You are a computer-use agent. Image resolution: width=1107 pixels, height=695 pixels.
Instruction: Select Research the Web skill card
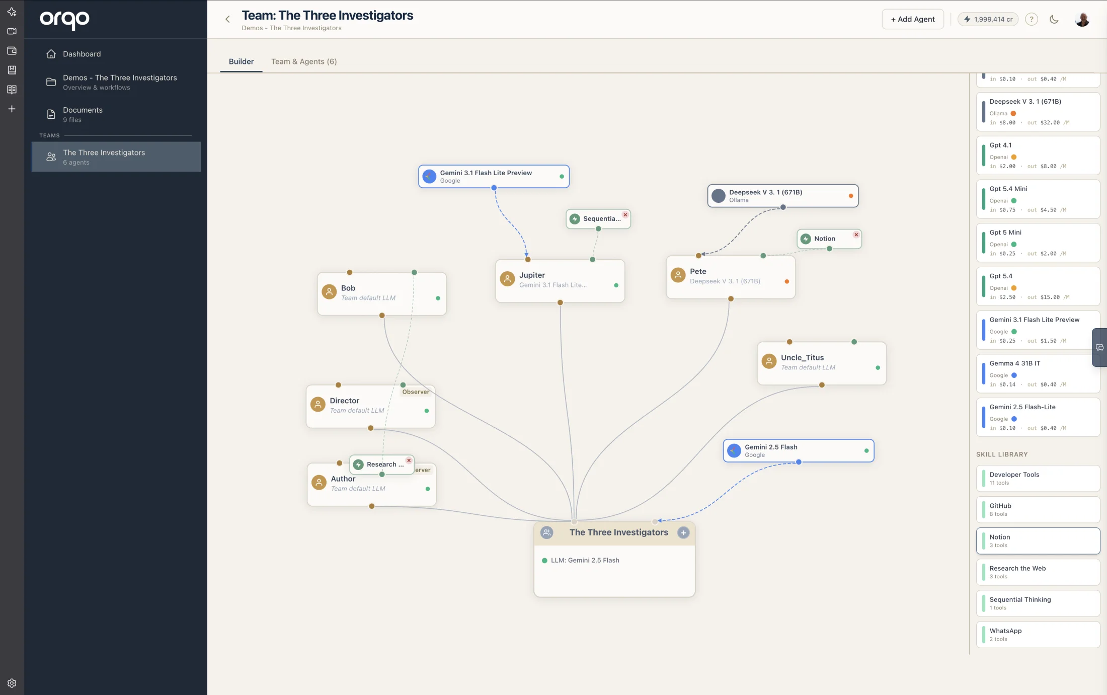1038,572
